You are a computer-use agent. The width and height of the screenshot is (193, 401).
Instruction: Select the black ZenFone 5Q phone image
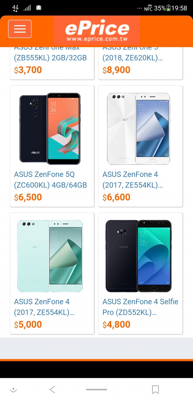click(50, 129)
